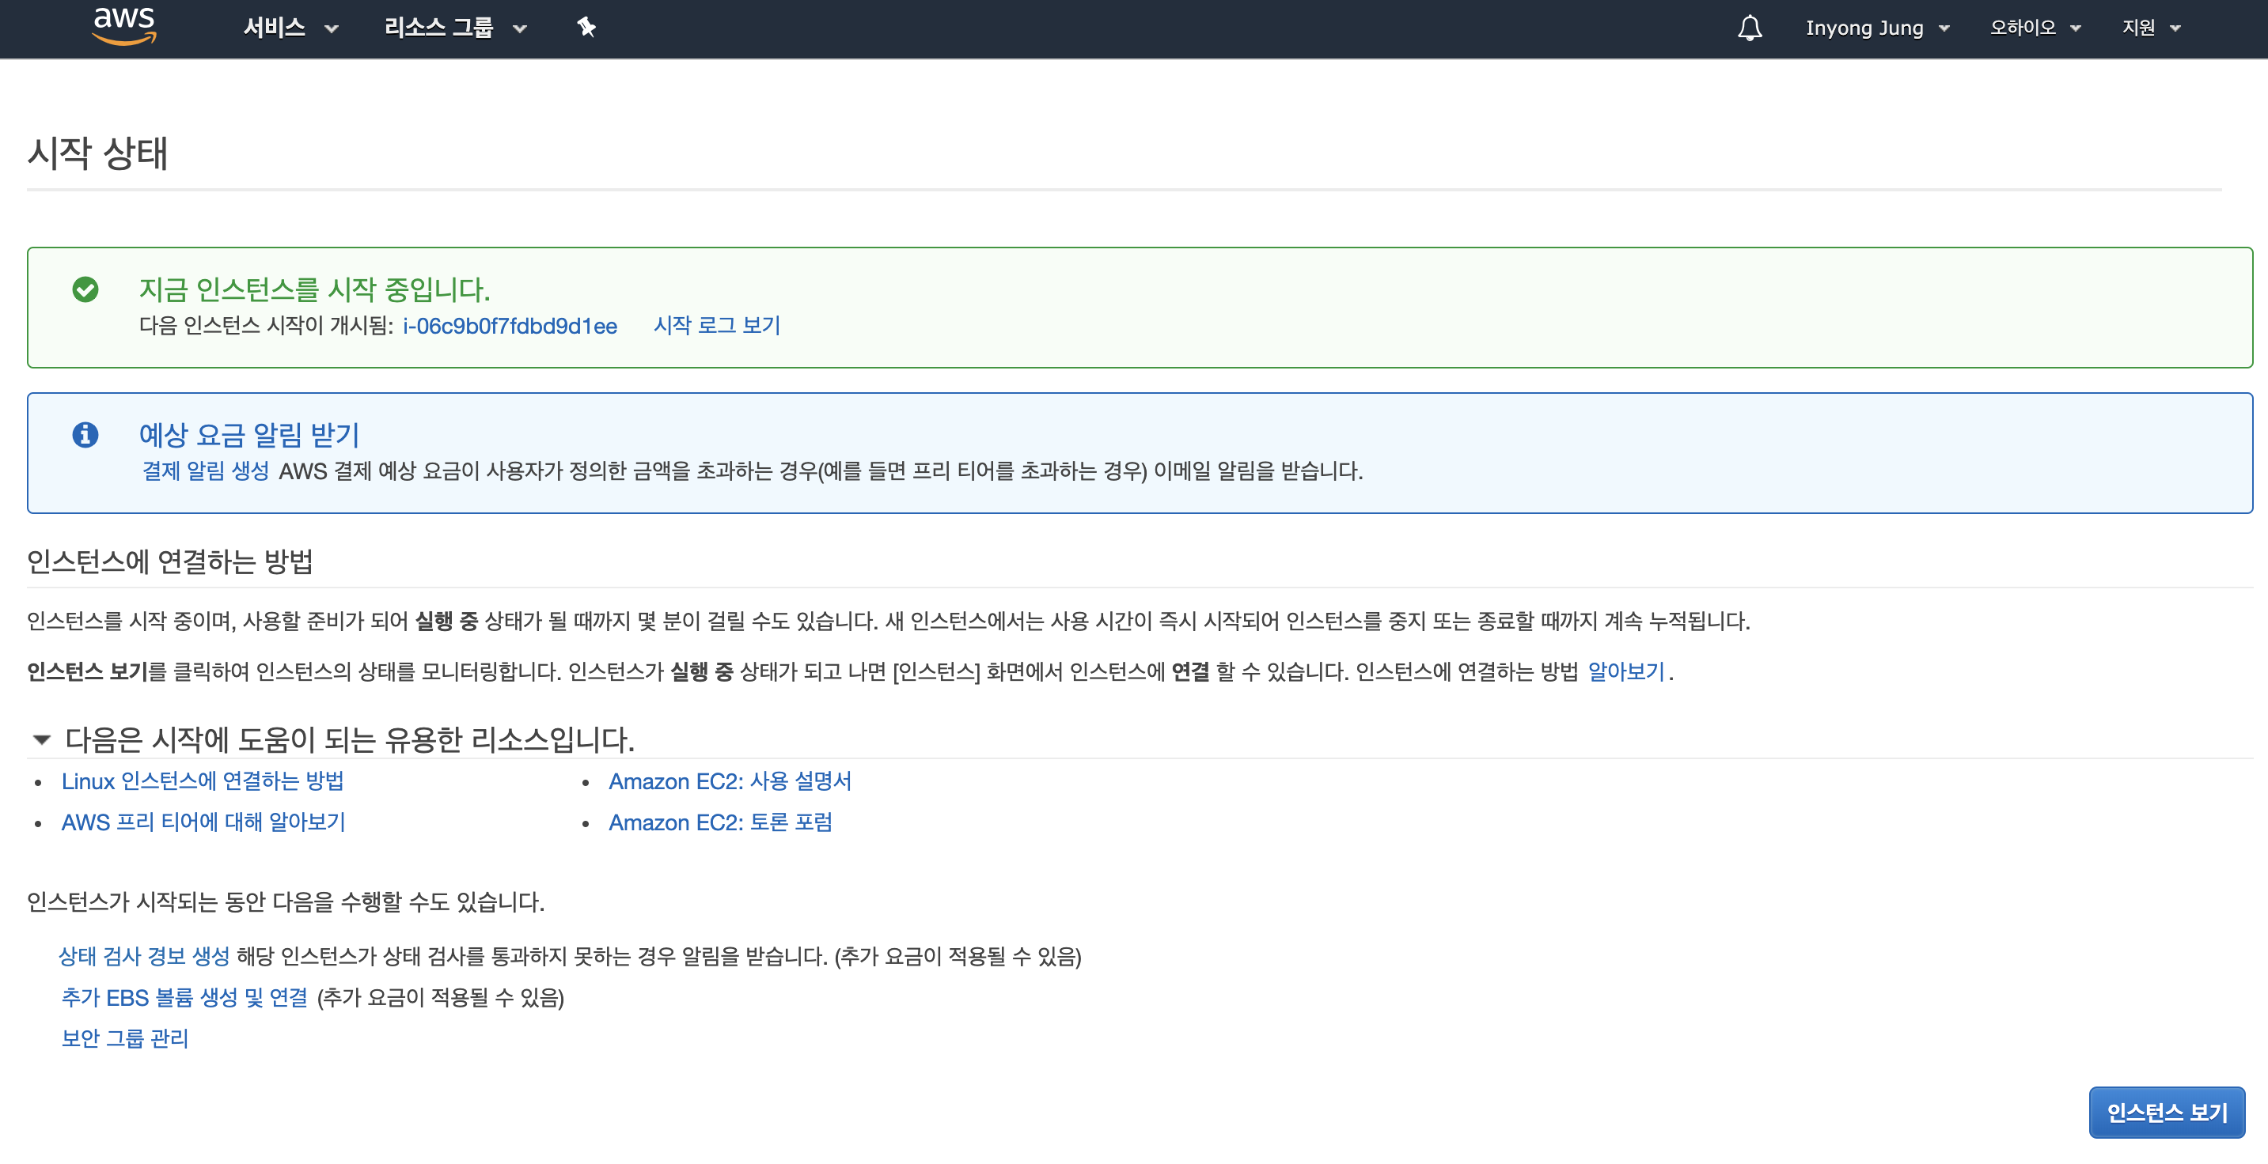Open the 보안 그룹 관리 link
This screenshot has width=2268, height=1164.
tap(124, 1038)
